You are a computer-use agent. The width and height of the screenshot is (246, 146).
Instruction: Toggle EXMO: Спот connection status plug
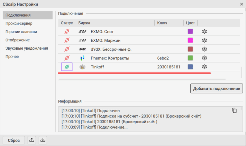tap(67, 31)
